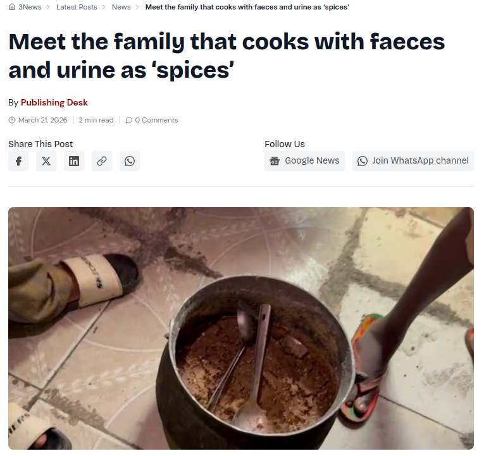Click the March 21, 2026 date
This screenshot has width=484, height=456.
tap(42, 120)
